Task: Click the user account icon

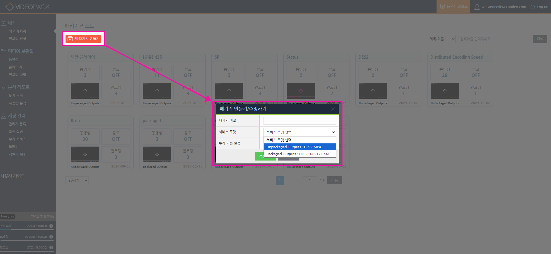Action: [x=477, y=7]
